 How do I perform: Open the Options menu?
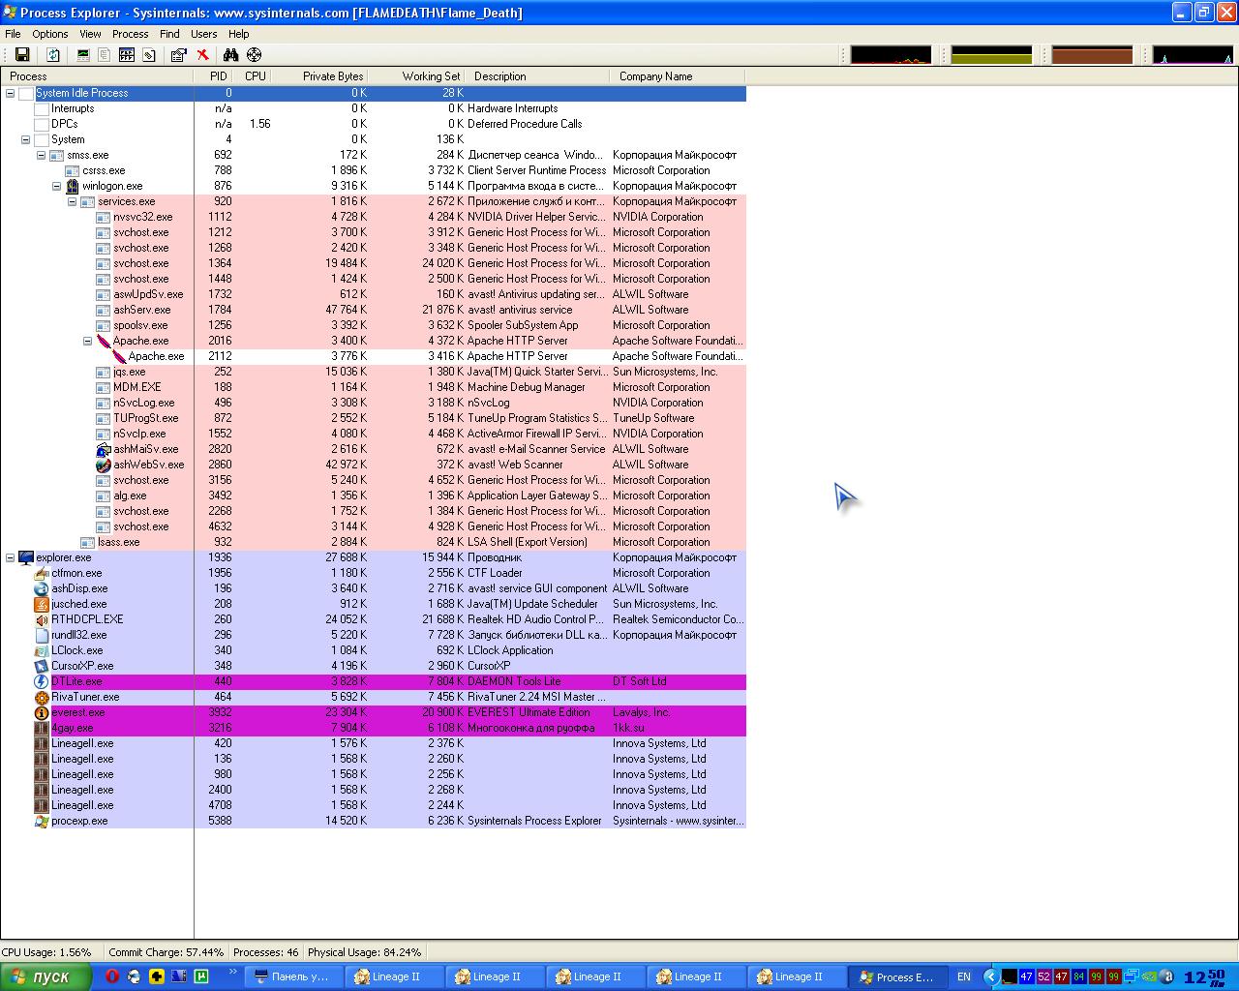pyautogui.click(x=50, y=34)
